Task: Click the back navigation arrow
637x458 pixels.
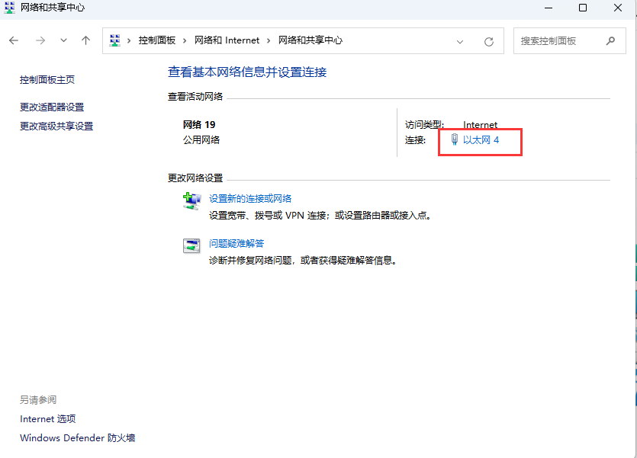Action: pos(14,40)
